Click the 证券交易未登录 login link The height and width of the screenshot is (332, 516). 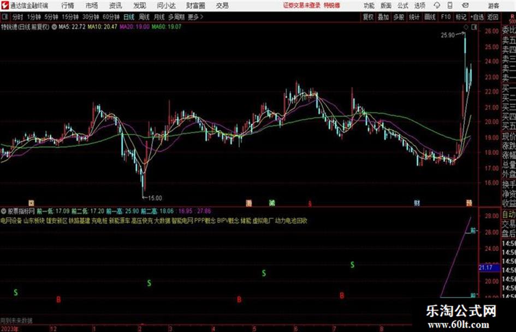[x=301, y=5]
